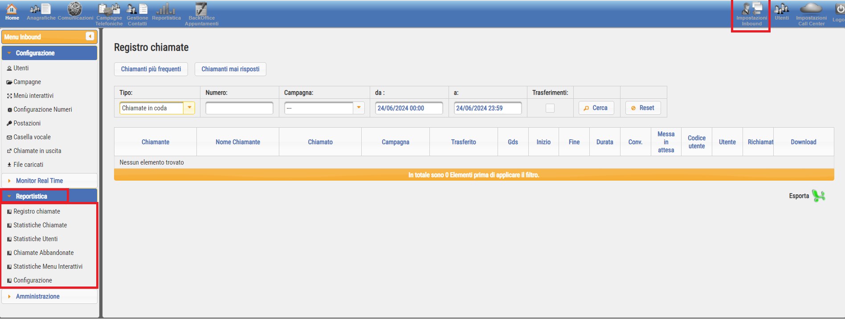Click the Cerca search button
This screenshot has width=845, height=319.
[596, 108]
